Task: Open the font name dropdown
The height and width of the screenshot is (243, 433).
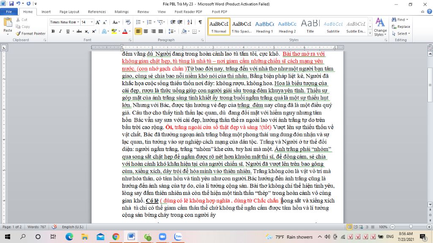Action: point(78,22)
